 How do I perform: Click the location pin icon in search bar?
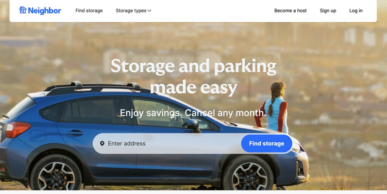tap(102, 143)
